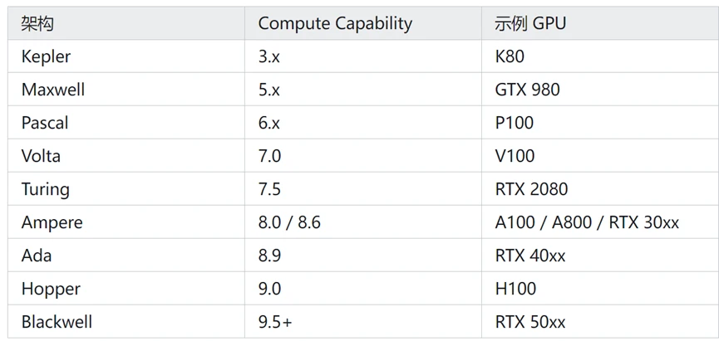This screenshot has height=341, width=719.
Task: Click the 9.5+ compute capability value
Action: (x=274, y=322)
